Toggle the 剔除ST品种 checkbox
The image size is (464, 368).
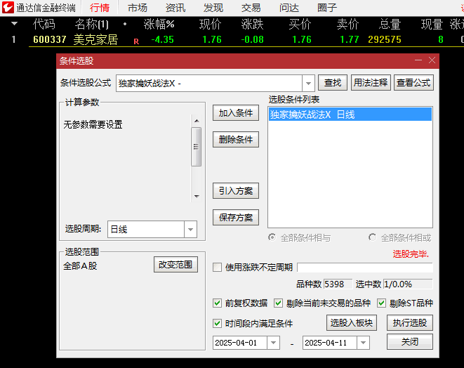[x=381, y=303]
